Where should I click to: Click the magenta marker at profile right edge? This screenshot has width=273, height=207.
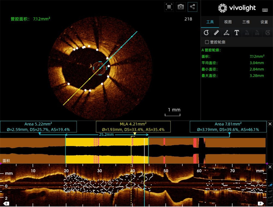(x=267, y=164)
